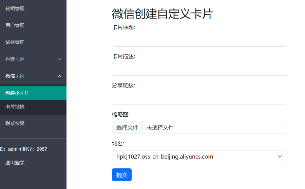Open 联系客服 in the sidebar

pyautogui.click(x=15, y=123)
